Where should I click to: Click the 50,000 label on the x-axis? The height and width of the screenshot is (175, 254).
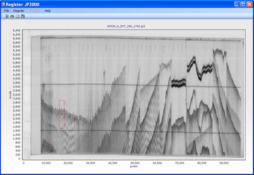point(135,163)
